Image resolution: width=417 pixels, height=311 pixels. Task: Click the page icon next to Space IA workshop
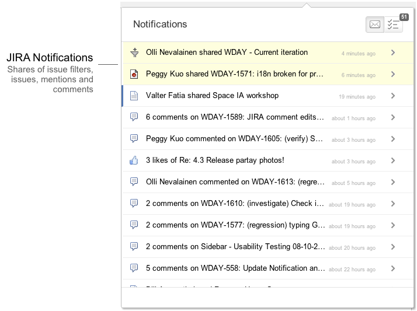pyautogui.click(x=134, y=96)
